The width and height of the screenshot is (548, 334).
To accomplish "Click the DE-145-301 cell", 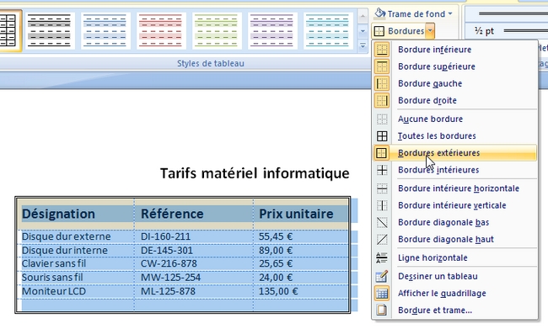I will tap(194, 251).
